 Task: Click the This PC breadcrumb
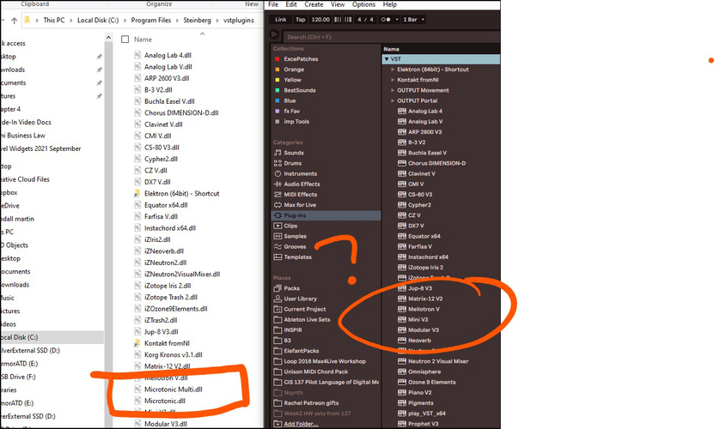pos(54,21)
